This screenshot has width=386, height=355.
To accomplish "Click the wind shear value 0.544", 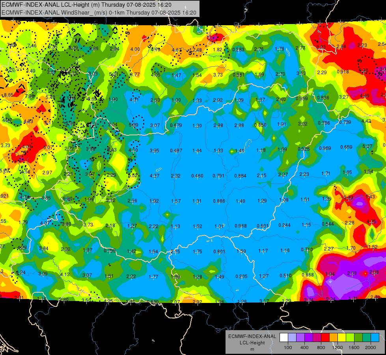I will pos(328,224).
